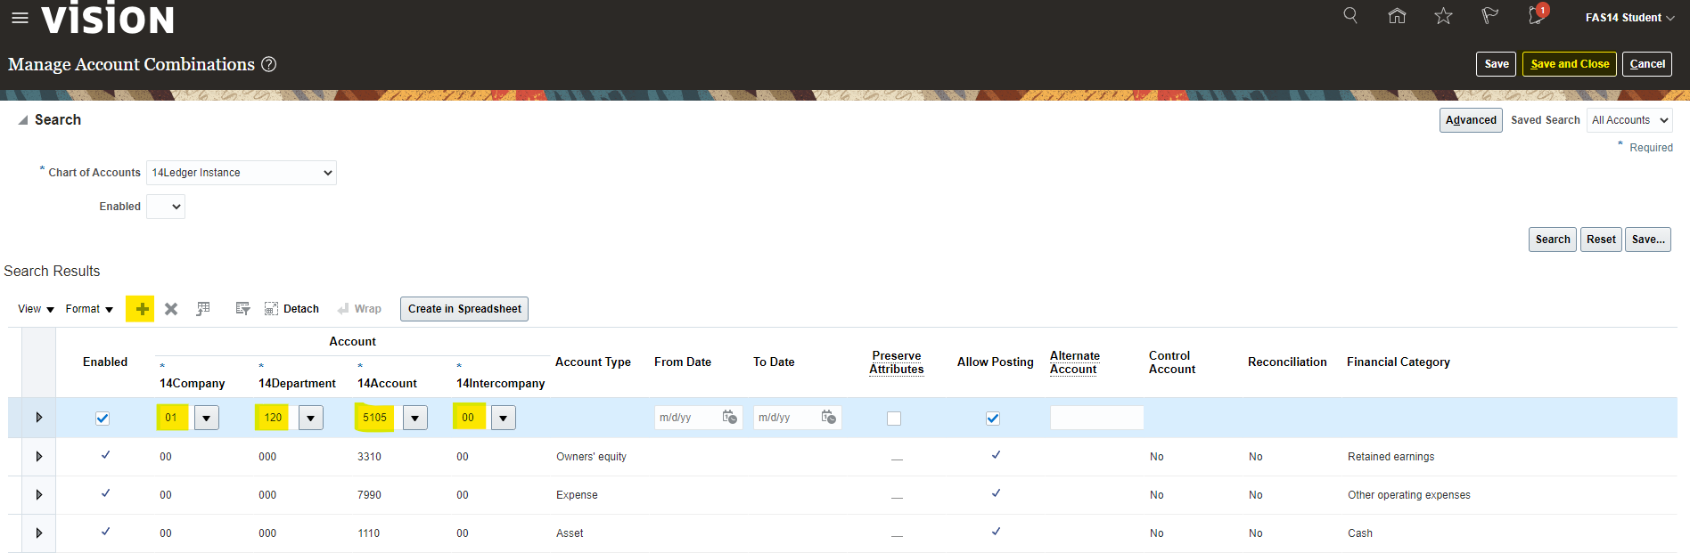The height and width of the screenshot is (553, 1690).
Task: Click Create in Spreadsheet button
Action: pyautogui.click(x=464, y=309)
